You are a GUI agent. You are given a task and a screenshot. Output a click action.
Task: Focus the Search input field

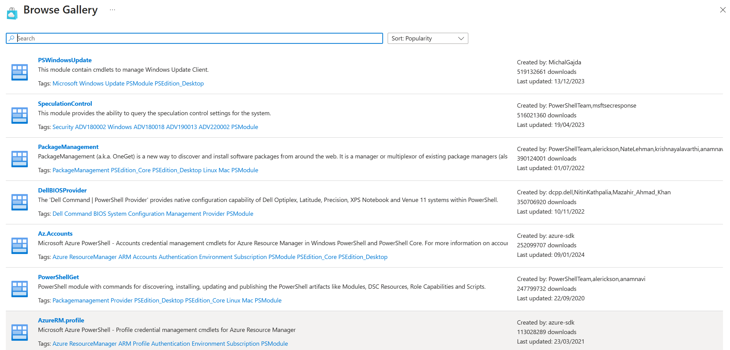[x=194, y=38]
